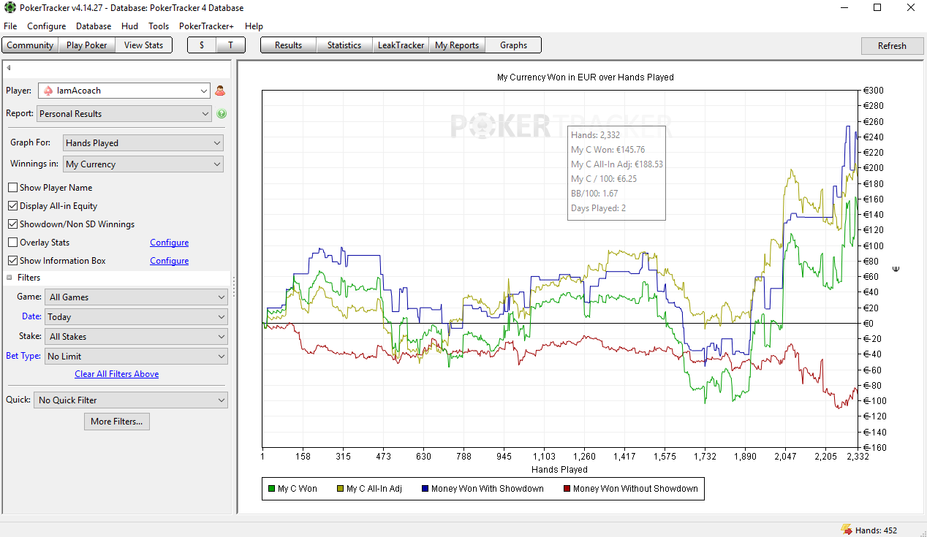The width and height of the screenshot is (927, 537).
Task: Collapse the Filters section expander
Action: 10,278
